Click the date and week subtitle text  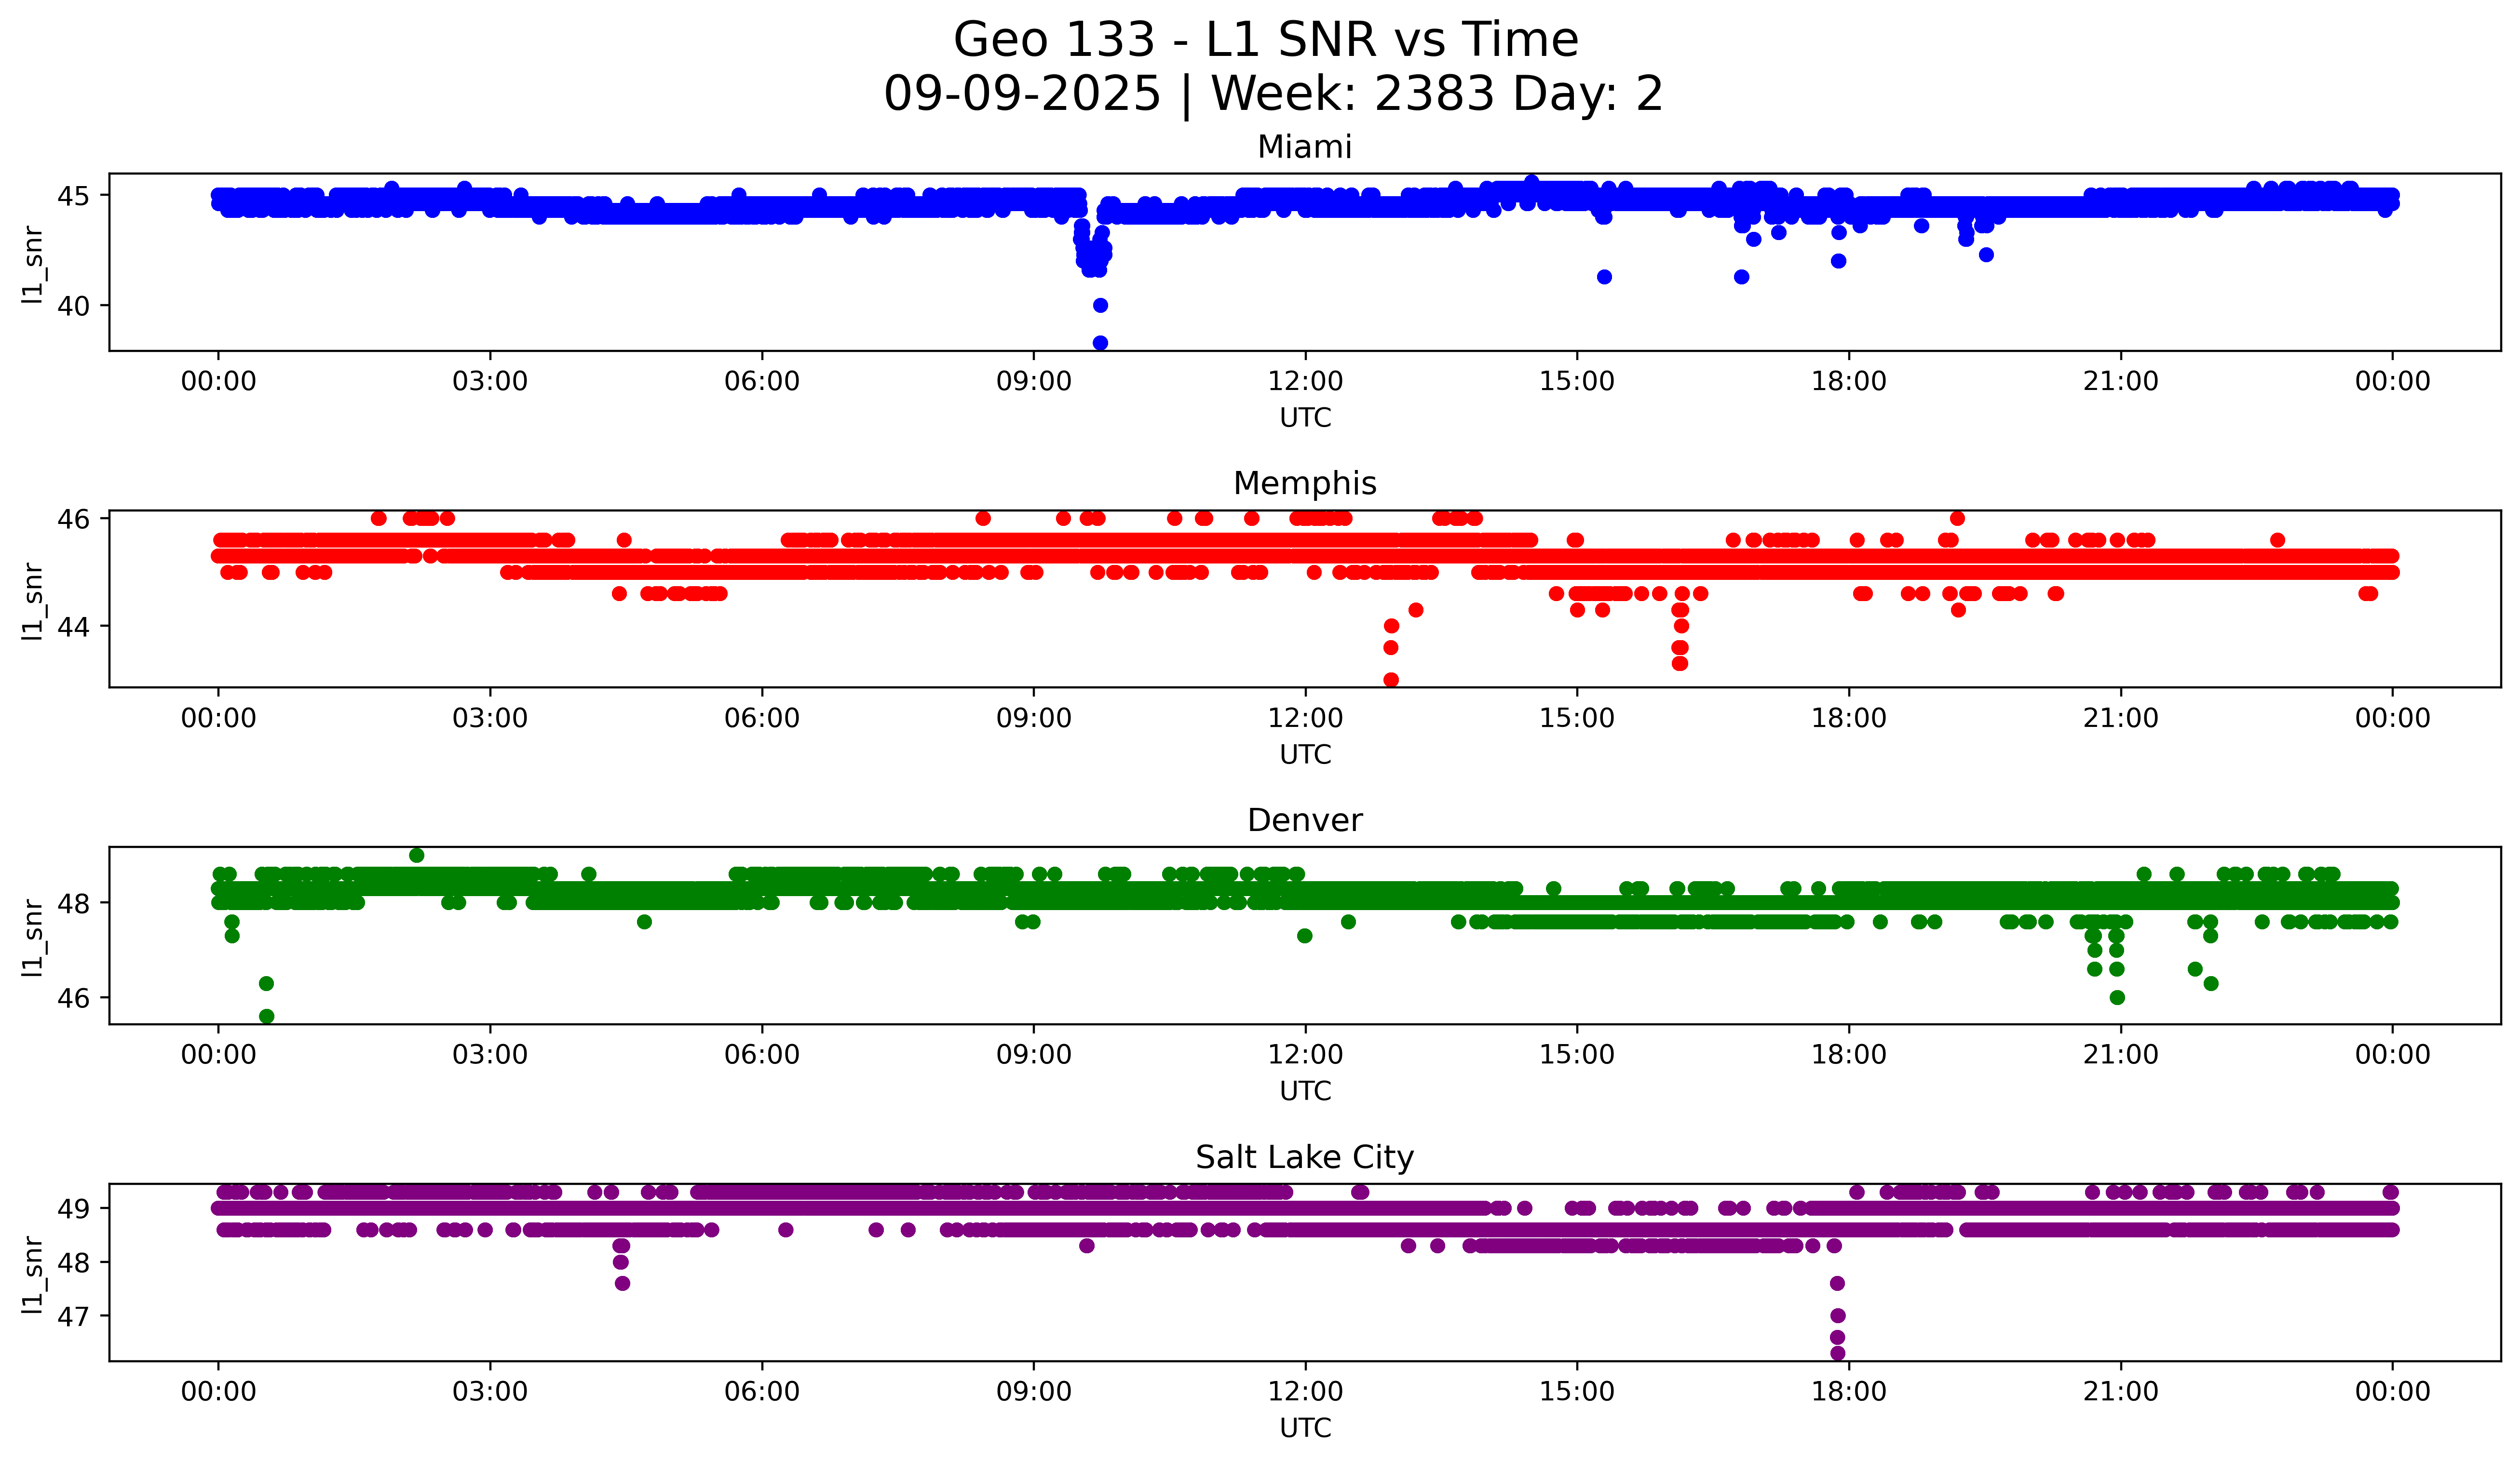(1272, 94)
